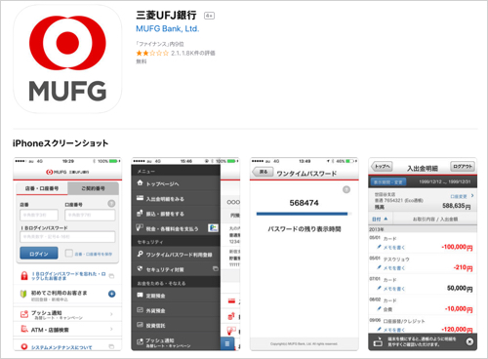
Task: Select 外貨預金 in the side menu
Action: pyautogui.click(x=176, y=310)
